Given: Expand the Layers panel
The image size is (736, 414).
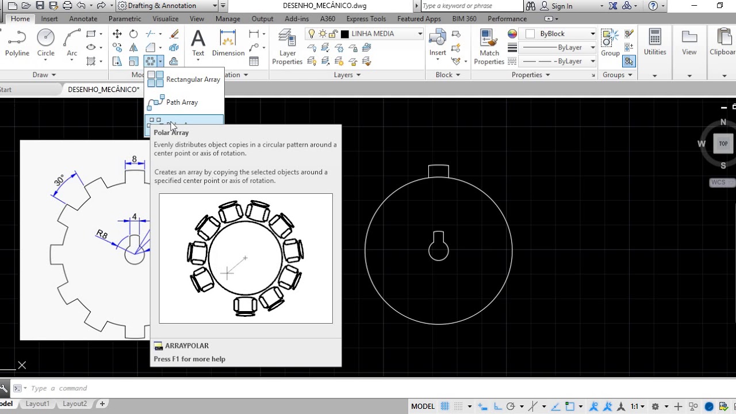Looking at the screenshot, I should [x=347, y=75].
